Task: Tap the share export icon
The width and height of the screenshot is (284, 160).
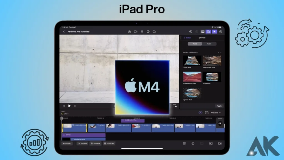Action: [x=154, y=32]
